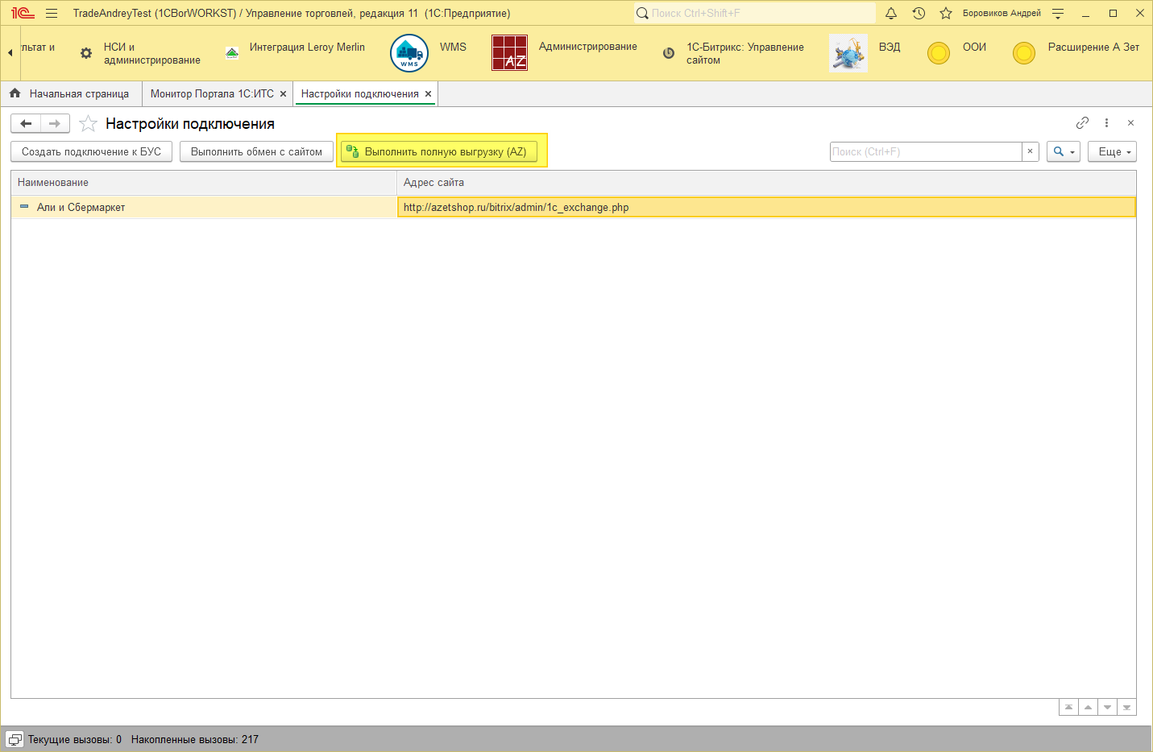This screenshot has height=752, width=1153.
Task: Open favorites star in title bar
Action: coord(946,14)
